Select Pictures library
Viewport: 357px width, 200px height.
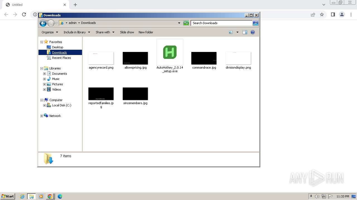tap(57, 84)
